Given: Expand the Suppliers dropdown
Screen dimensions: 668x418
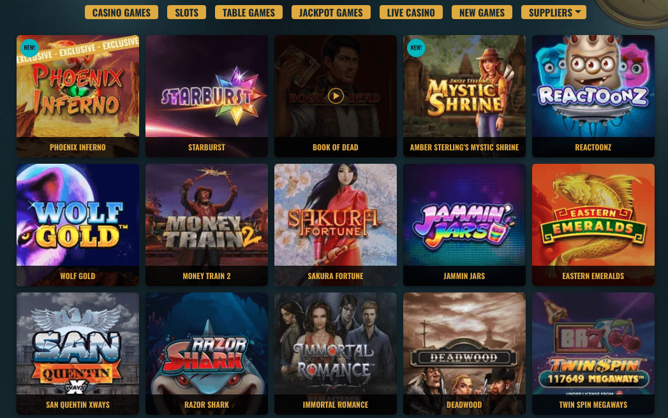Looking at the screenshot, I should click(x=553, y=12).
